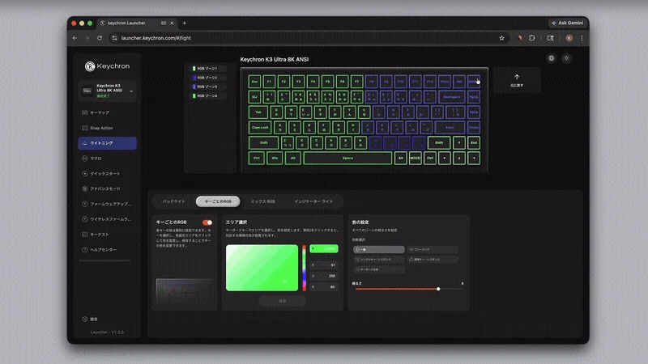This screenshot has width=648, height=364.
Task: Open the キーマップ sidebar item
Action: [107, 112]
